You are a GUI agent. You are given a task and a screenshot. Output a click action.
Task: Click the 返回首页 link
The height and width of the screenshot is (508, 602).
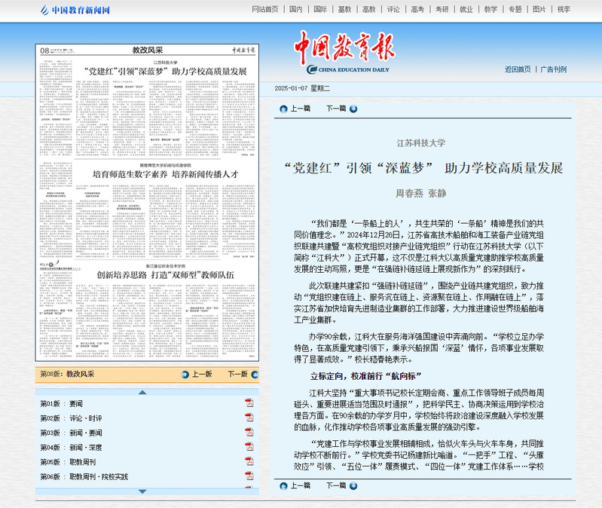coord(518,69)
